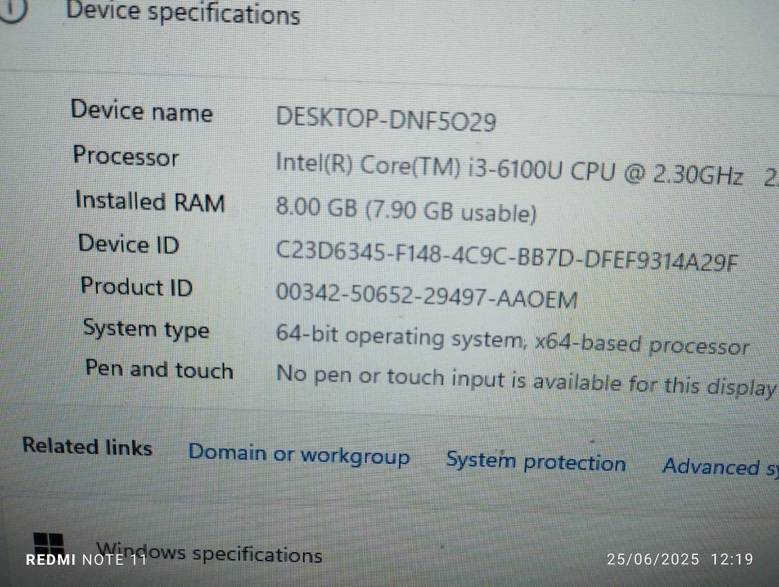This screenshot has width=779, height=587.
Task: Select Product ID value 00342-50652-29497-AAOEM
Action: [426, 295]
